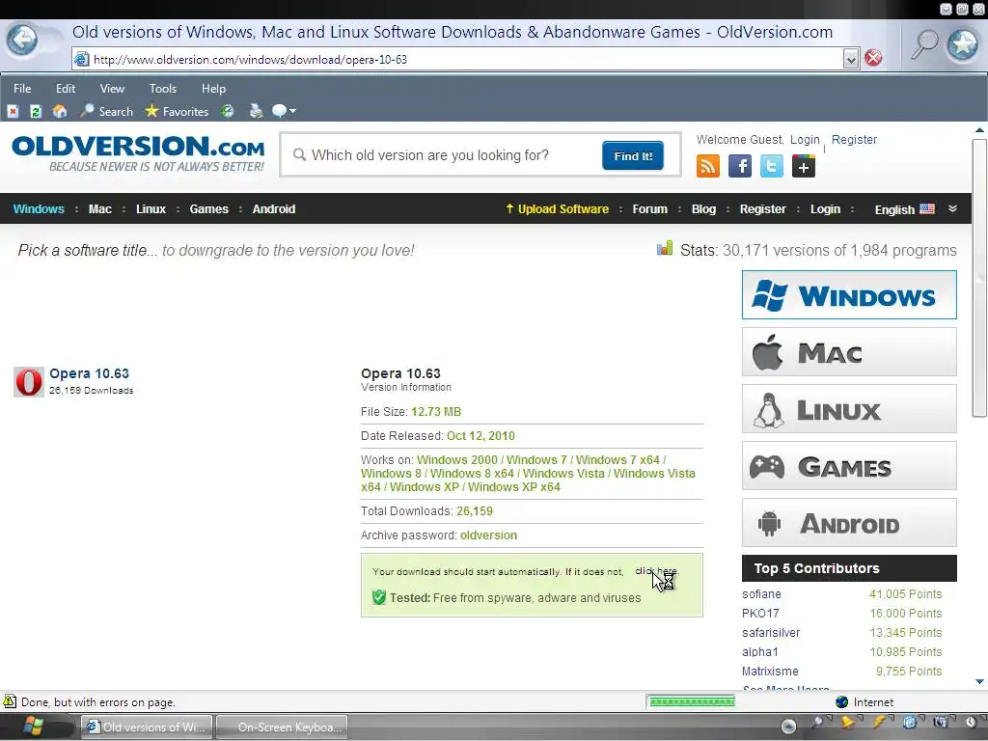This screenshot has width=988, height=741.
Task: Click the green loading progress bar
Action: [691, 701]
